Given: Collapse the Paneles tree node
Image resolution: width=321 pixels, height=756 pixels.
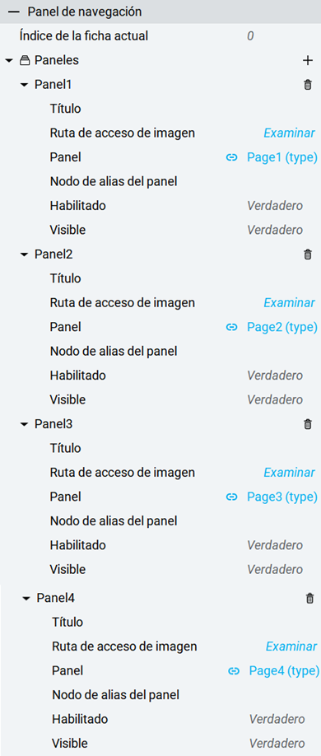Looking at the screenshot, I should 9,61.
